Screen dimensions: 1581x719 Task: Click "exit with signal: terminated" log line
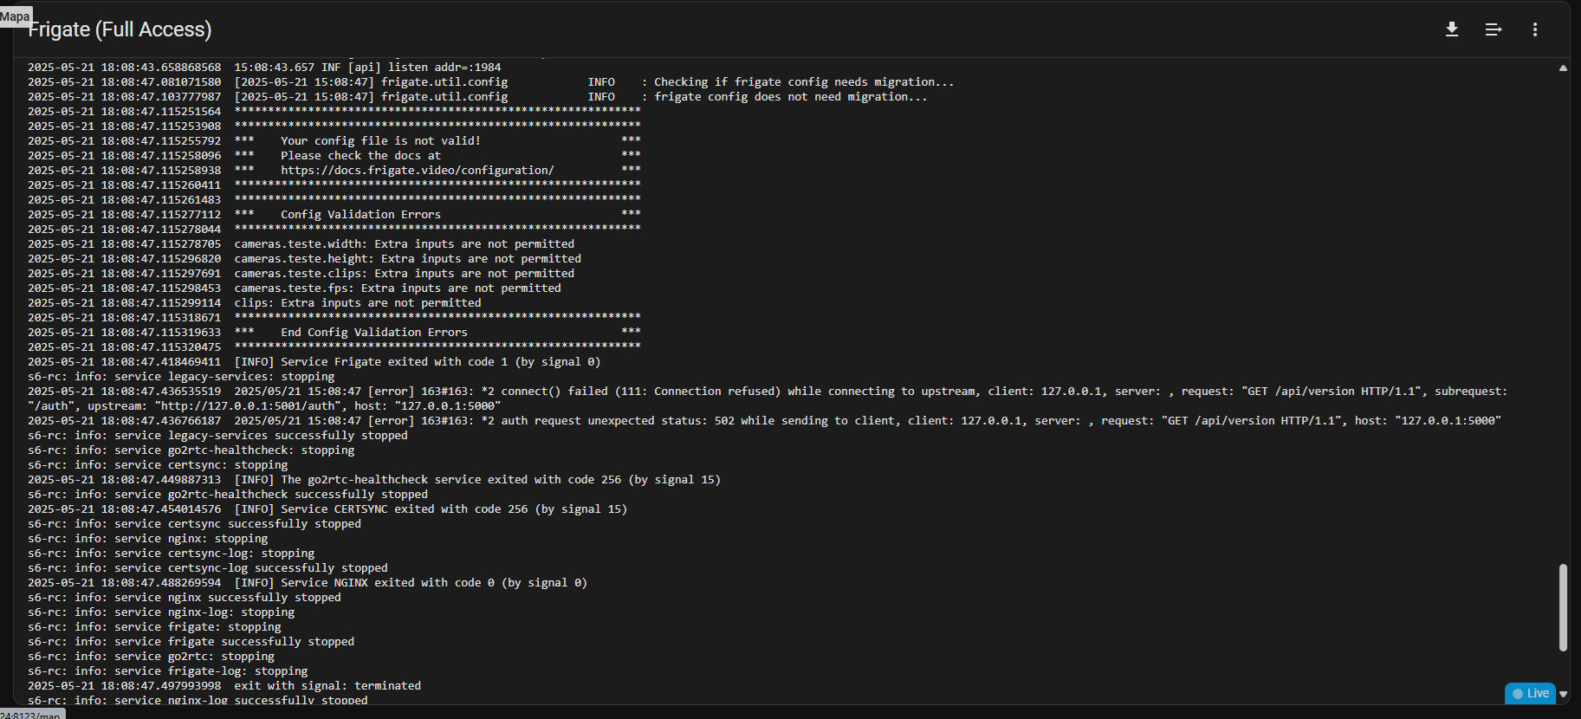pos(224,686)
